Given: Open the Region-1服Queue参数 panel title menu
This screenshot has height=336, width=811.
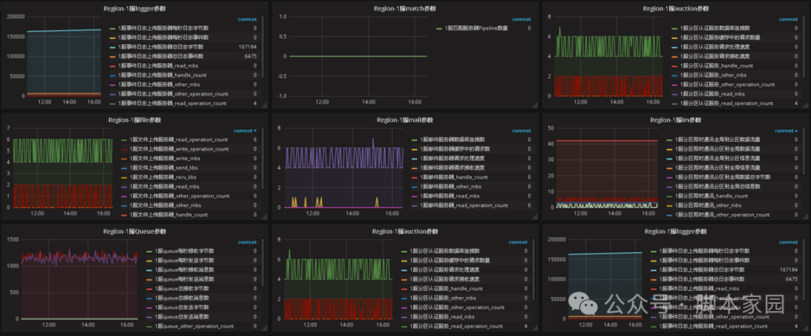Looking at the screenshot, I should pyautogui.click(x=134, y=232).
